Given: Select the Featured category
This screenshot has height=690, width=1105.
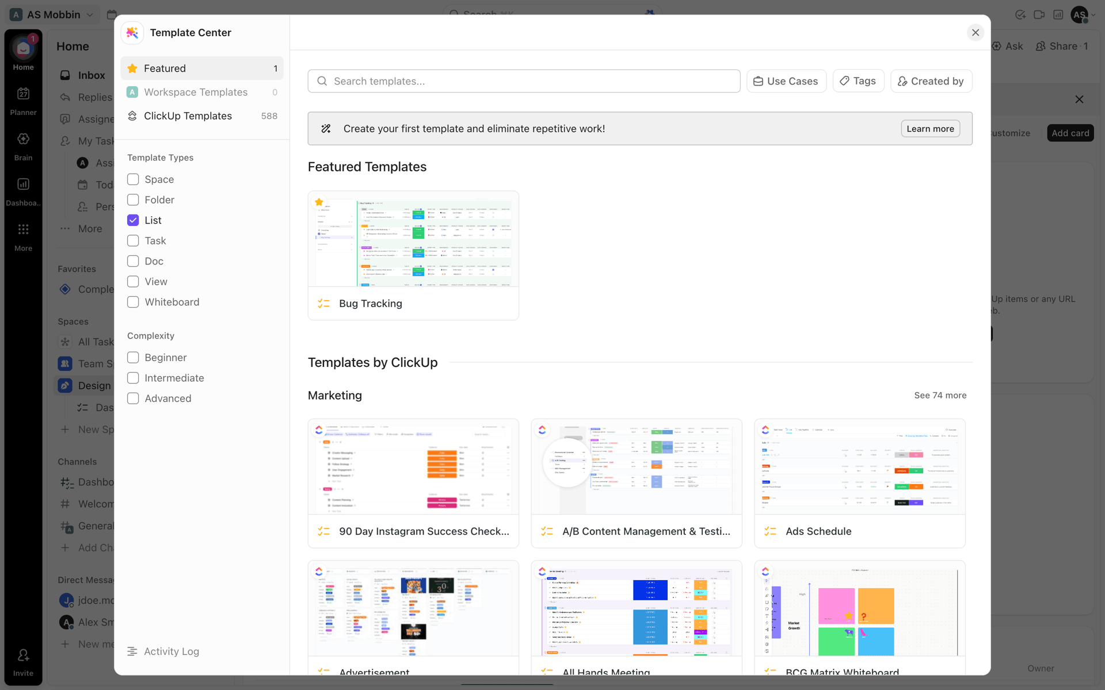Looking at the screenshot, I should coord(202,68).
